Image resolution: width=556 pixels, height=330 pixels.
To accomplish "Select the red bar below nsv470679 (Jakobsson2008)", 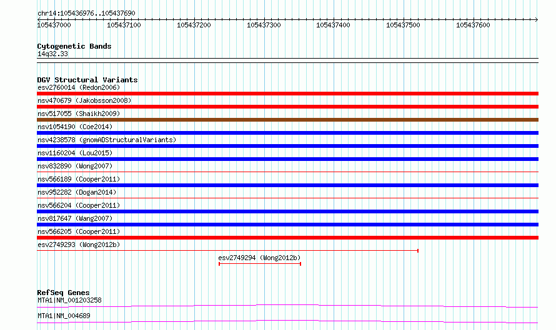I will pyautogui.click(x=287, y=107).
